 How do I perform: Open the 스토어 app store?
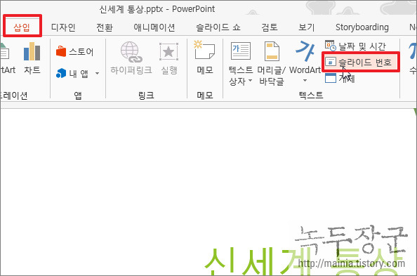coord(75,52)
